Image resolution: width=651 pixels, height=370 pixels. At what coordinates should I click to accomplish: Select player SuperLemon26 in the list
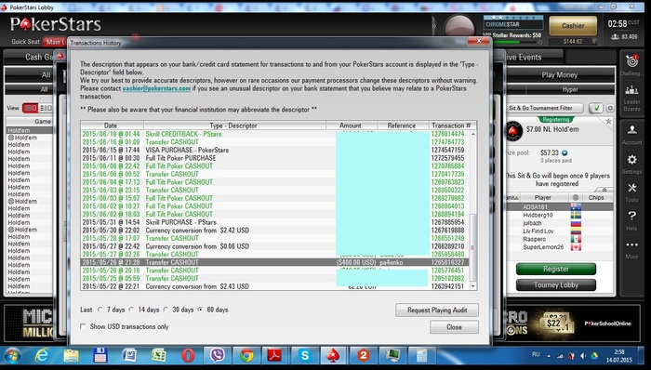click(559, 246)
